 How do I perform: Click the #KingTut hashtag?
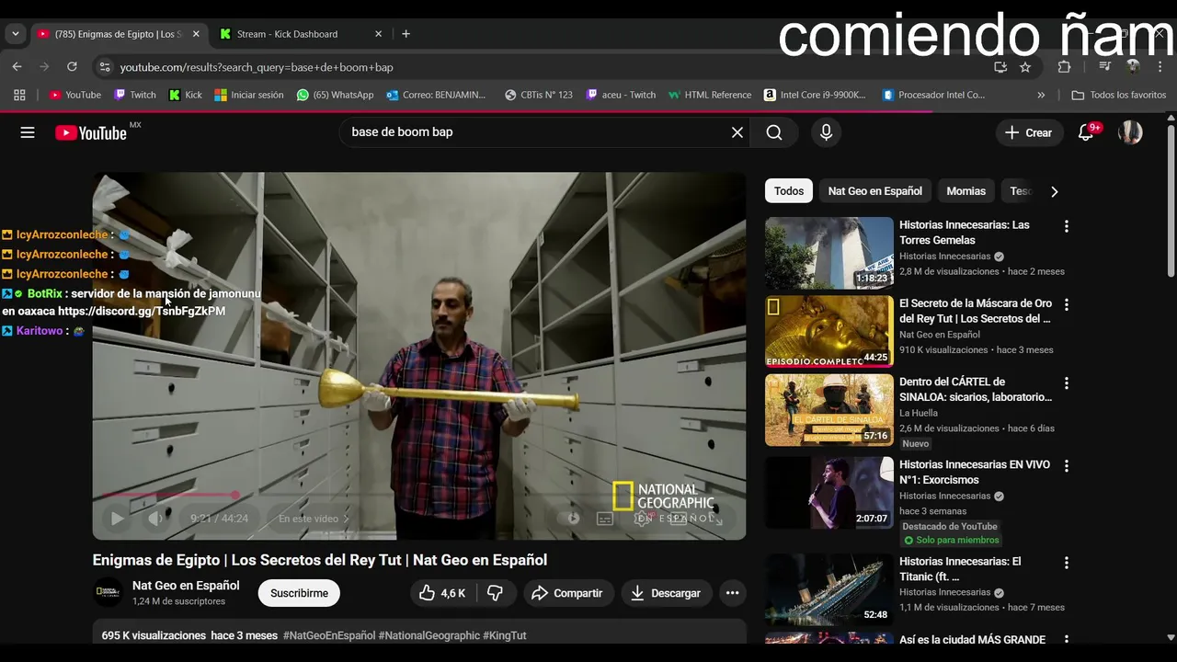click(x=505, y=635)
